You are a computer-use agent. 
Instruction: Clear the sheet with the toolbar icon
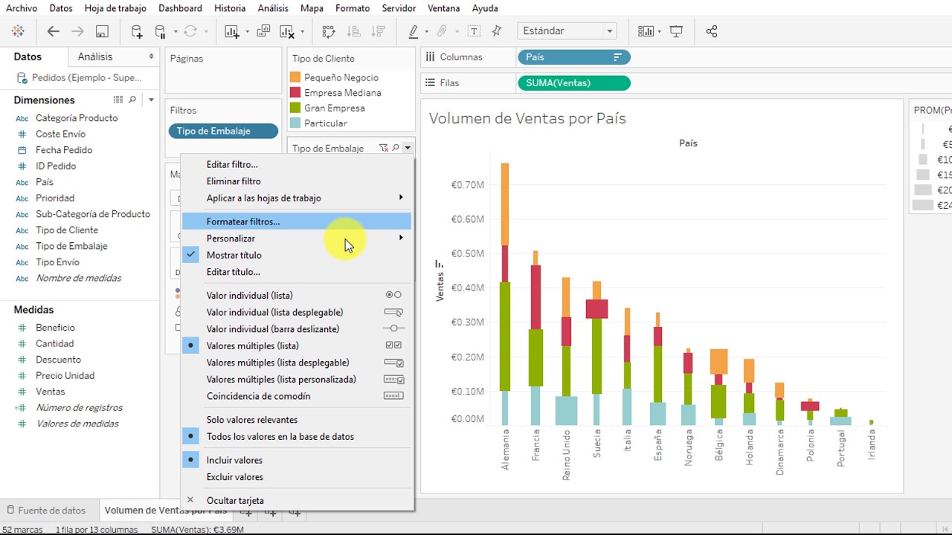pyautogui.click(x=286, y=31)
